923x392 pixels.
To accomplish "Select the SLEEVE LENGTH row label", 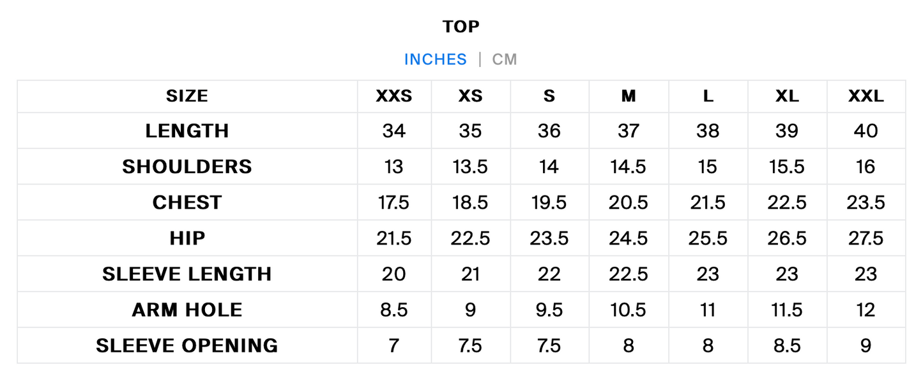I will [187, 274].
